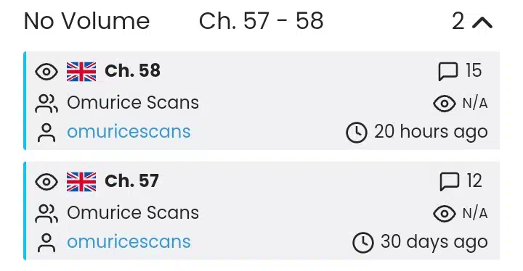523x271 pixels.
Task: Click uploader person icon in Ch. 58 row
Action: (46, 133)
